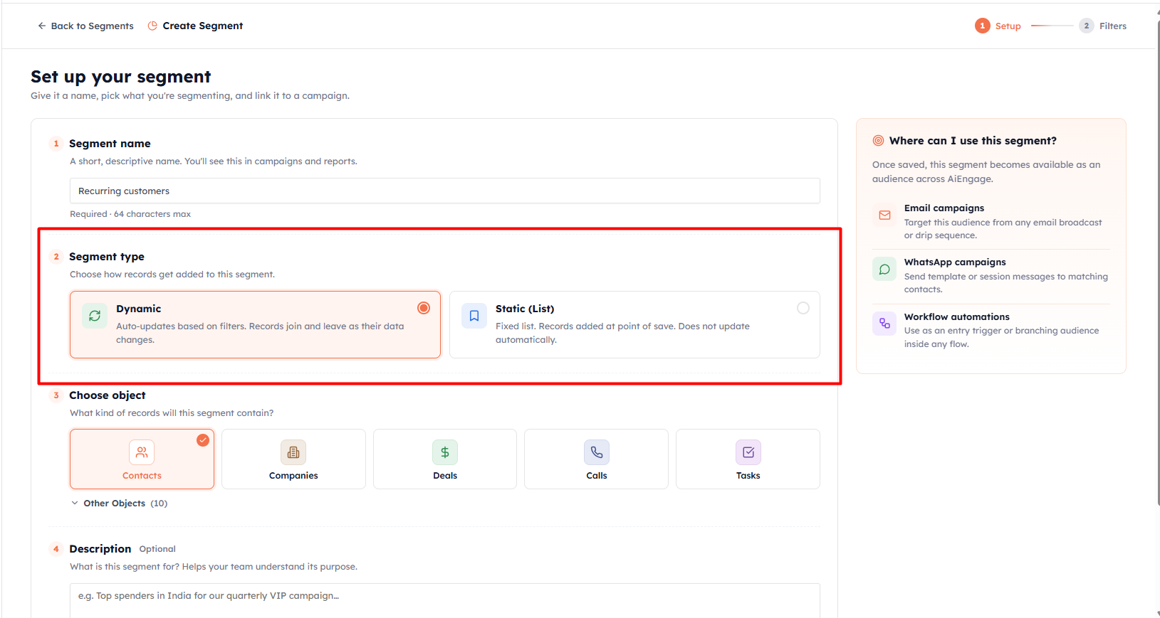The width and height of the screenshot is (1160, 618).
Task: Click the Static list bookmark icon
Action: point(474,316)
